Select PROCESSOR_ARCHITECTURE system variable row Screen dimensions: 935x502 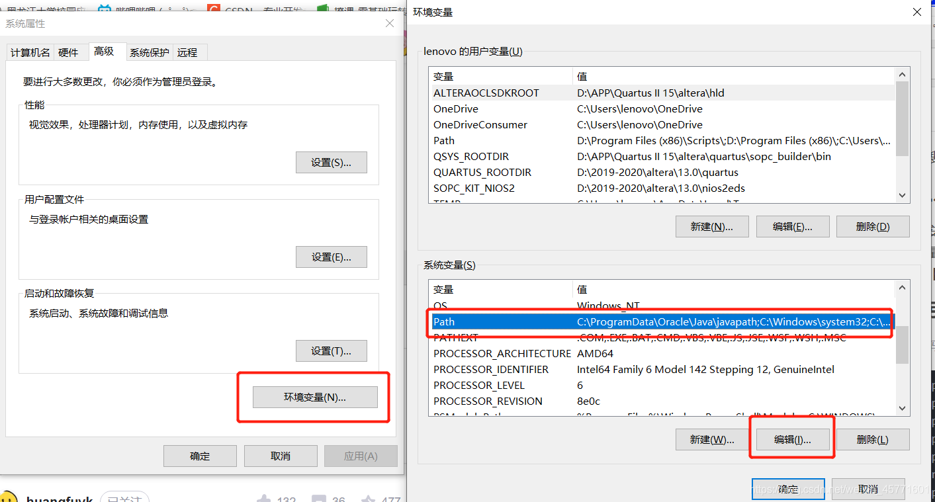tap(662, 354)
